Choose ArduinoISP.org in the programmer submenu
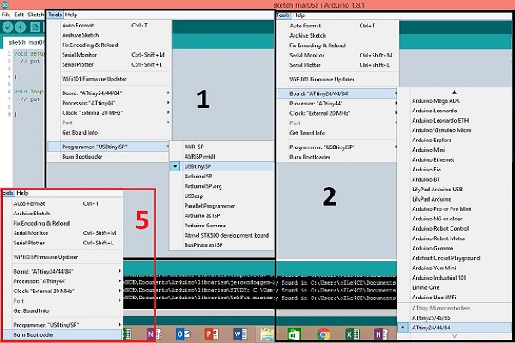The image size is (515, 343). tap(203, 186)
